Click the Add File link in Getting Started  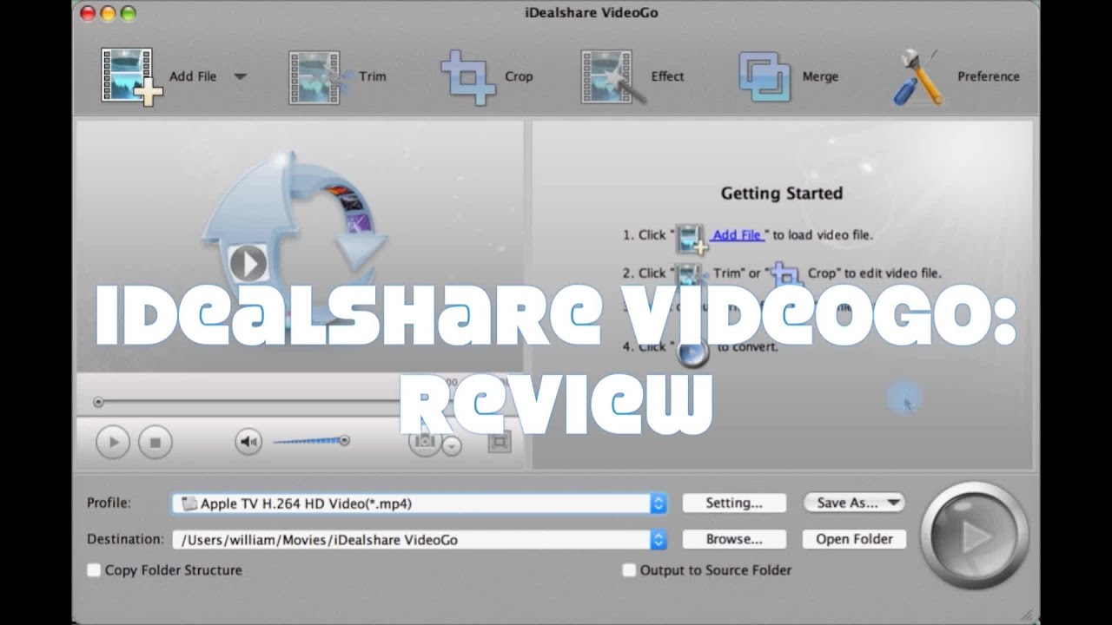coord(737,234)
